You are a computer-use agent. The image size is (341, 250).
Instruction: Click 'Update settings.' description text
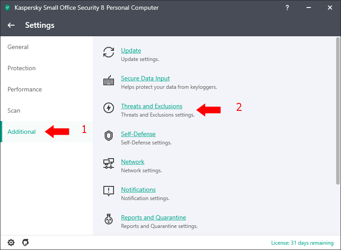click(x=140, y=59)
